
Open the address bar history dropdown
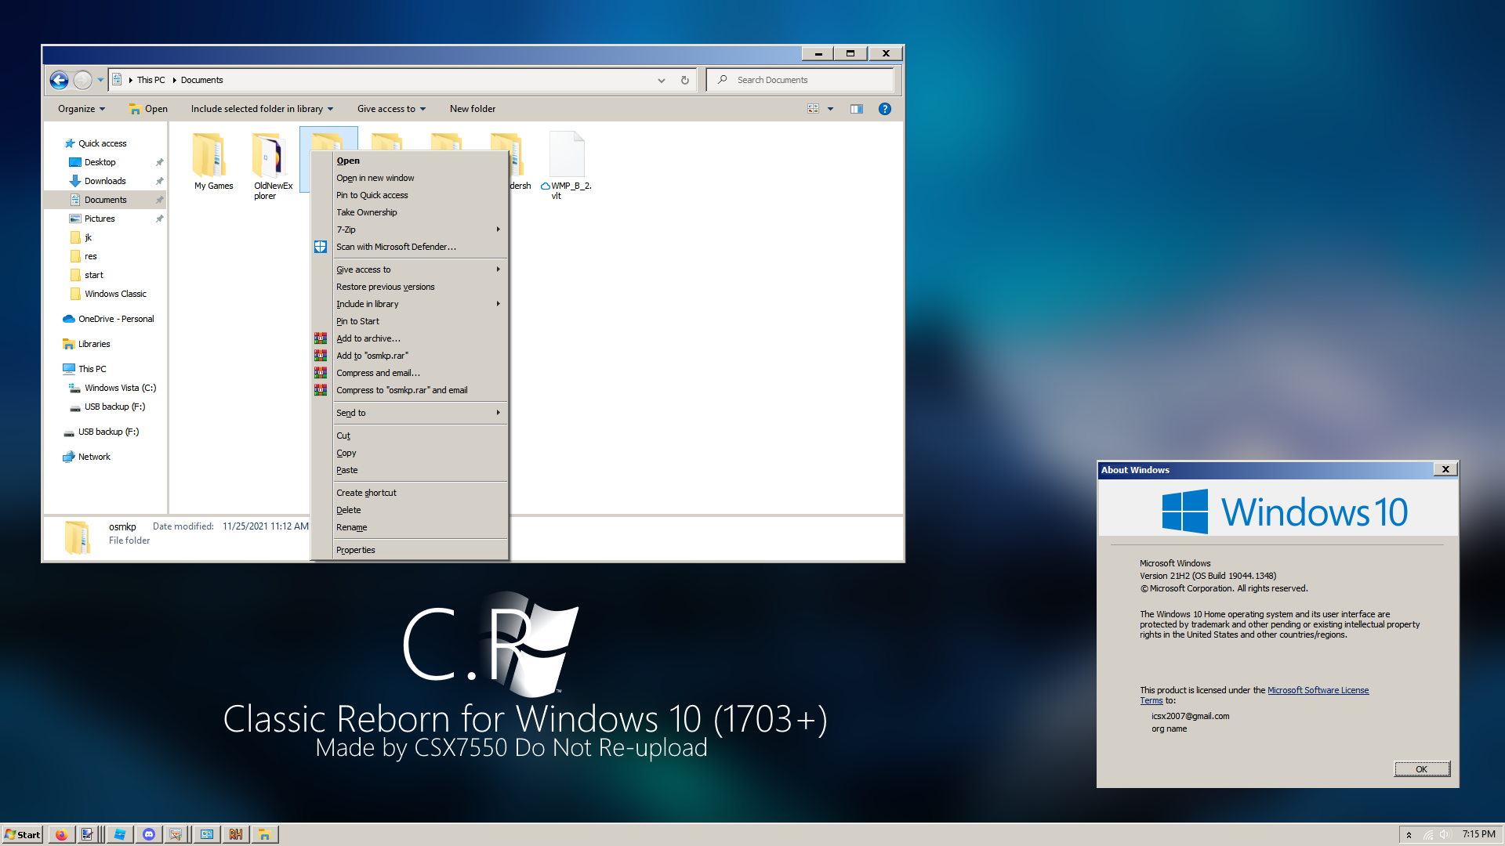click(661, 79)
